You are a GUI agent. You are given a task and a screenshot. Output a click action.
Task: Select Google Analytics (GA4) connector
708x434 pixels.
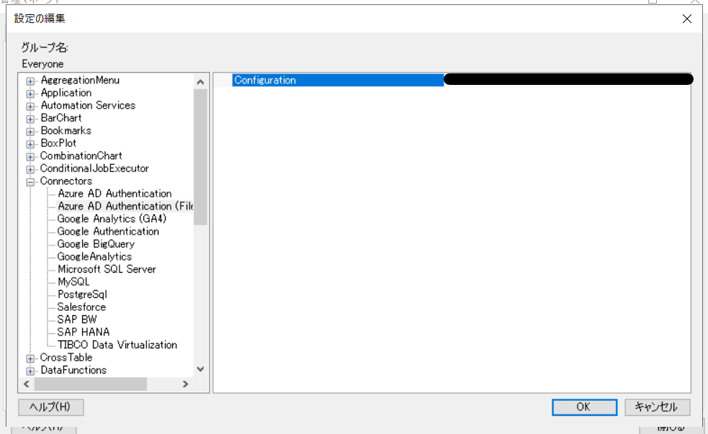point(112,219)
